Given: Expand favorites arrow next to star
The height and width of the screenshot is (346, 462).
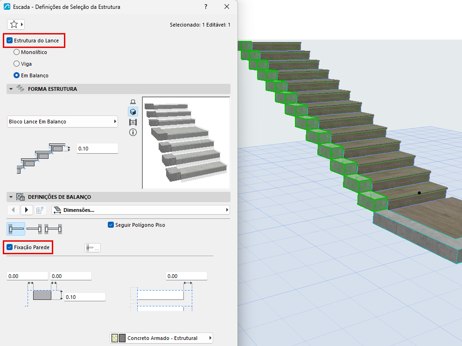Looking at the screenshot, I should 22,24.
